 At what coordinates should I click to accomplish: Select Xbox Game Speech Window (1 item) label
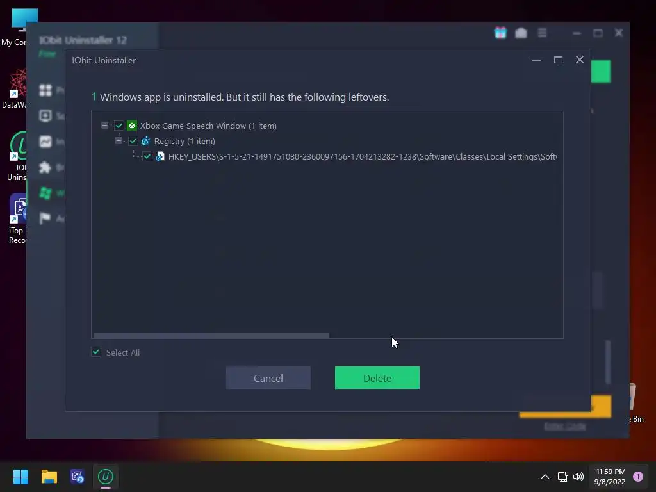pyautogui.click(x=208, y=126)
